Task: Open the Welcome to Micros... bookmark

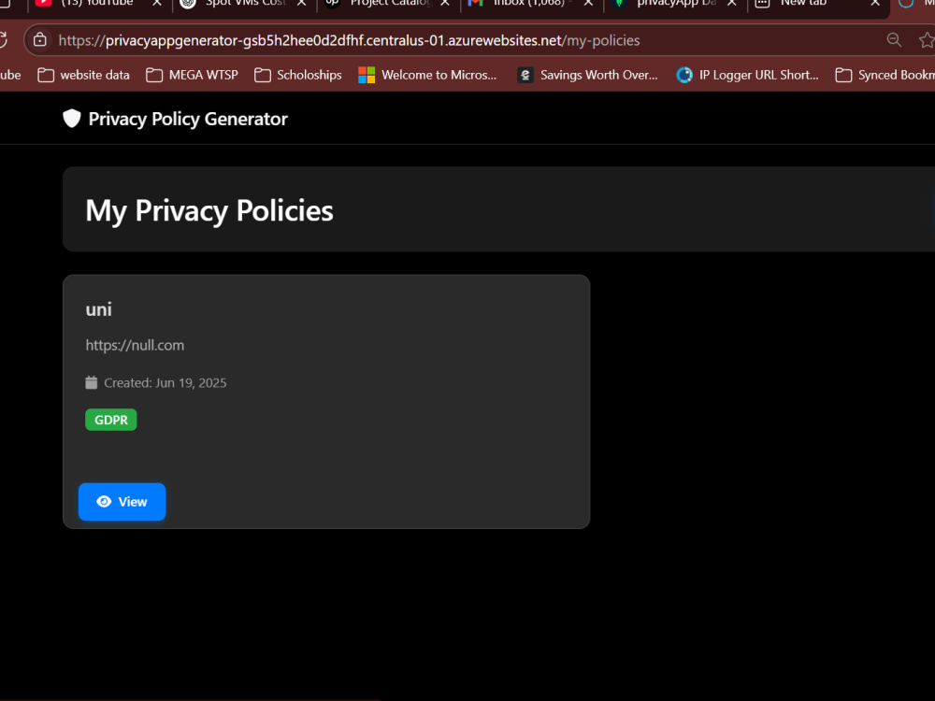Action: tap(427, 75)
